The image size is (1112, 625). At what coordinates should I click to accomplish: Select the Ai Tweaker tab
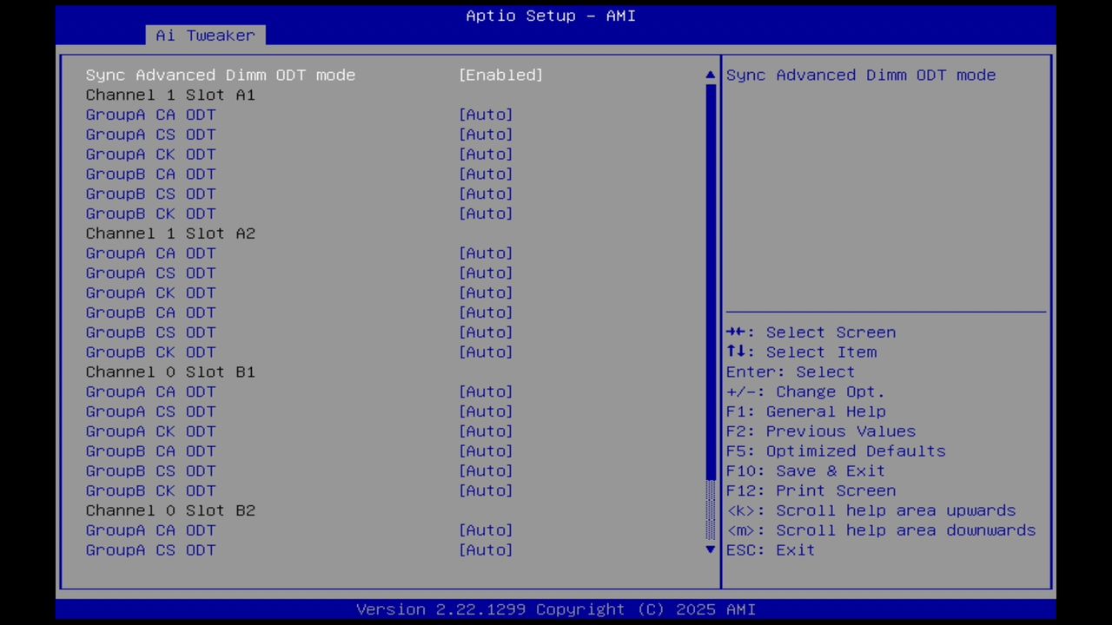(x=204, y=35)
